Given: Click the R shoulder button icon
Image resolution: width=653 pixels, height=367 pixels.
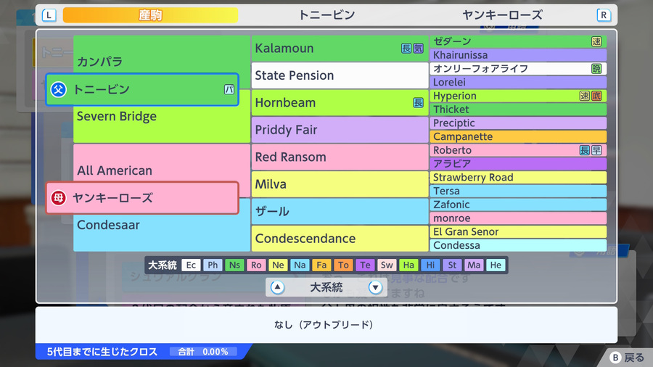Looking at the screenshot, I should (604, 15).
